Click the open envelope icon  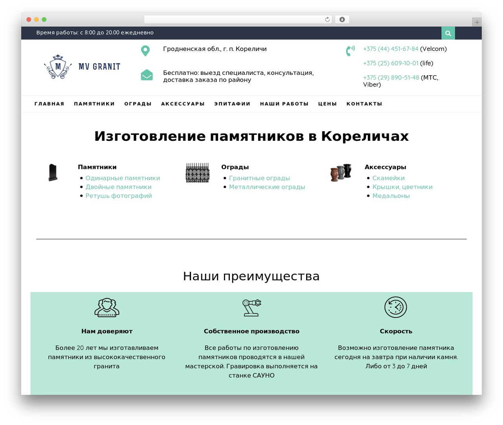pos(147,75)
